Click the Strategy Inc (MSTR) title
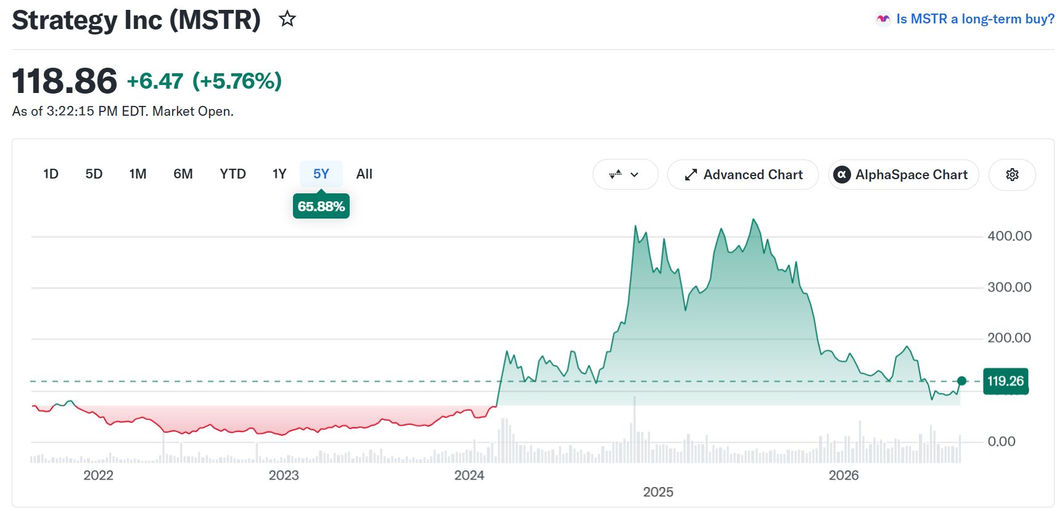 (136, 20)
